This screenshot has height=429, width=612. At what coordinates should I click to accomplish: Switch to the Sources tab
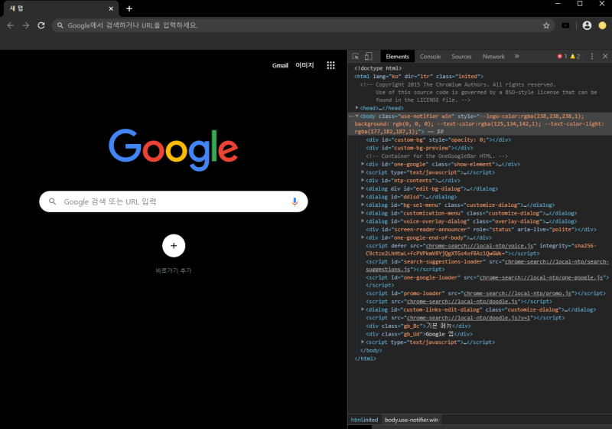point(461,57)
